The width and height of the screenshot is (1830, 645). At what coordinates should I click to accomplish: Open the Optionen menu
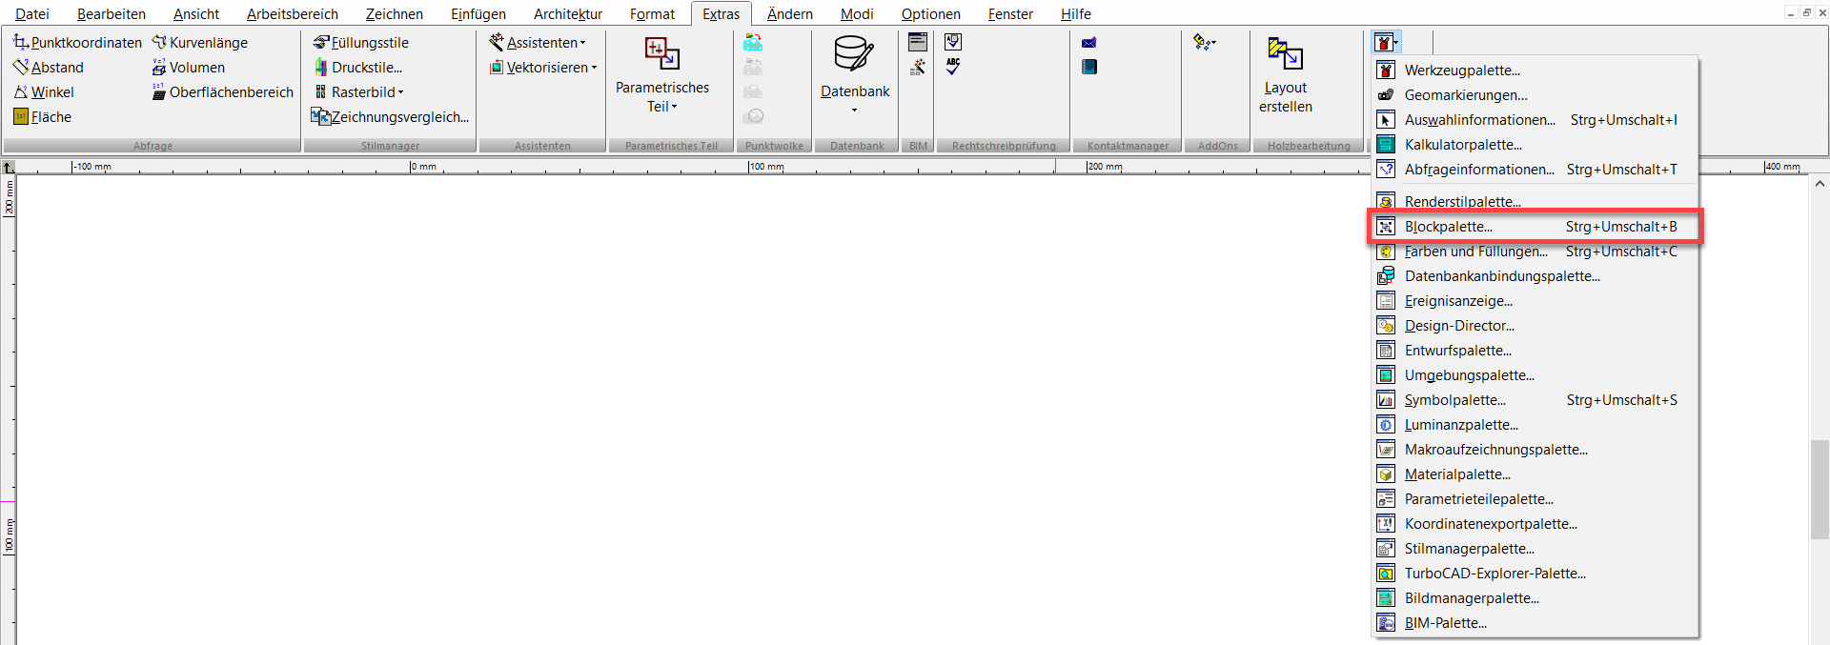point(931,14)
